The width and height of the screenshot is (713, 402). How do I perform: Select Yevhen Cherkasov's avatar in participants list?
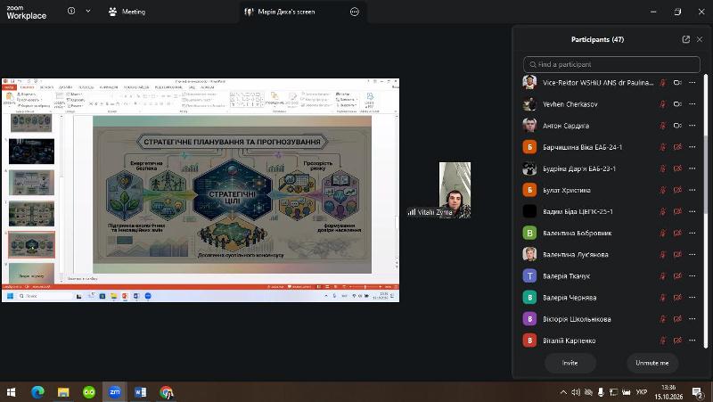coord(529,104)
